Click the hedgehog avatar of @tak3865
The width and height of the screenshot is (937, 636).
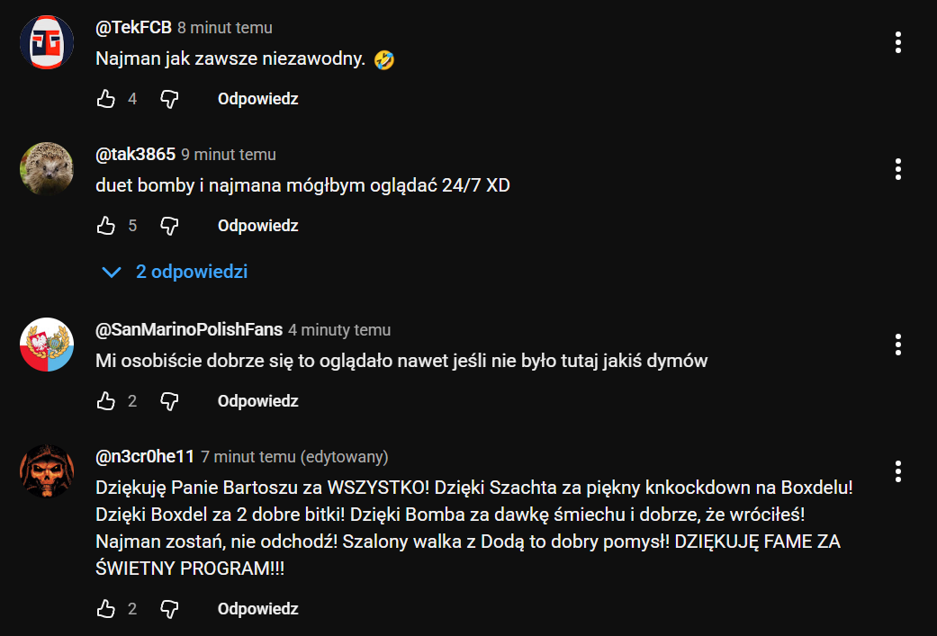click(x=47, y=169)
